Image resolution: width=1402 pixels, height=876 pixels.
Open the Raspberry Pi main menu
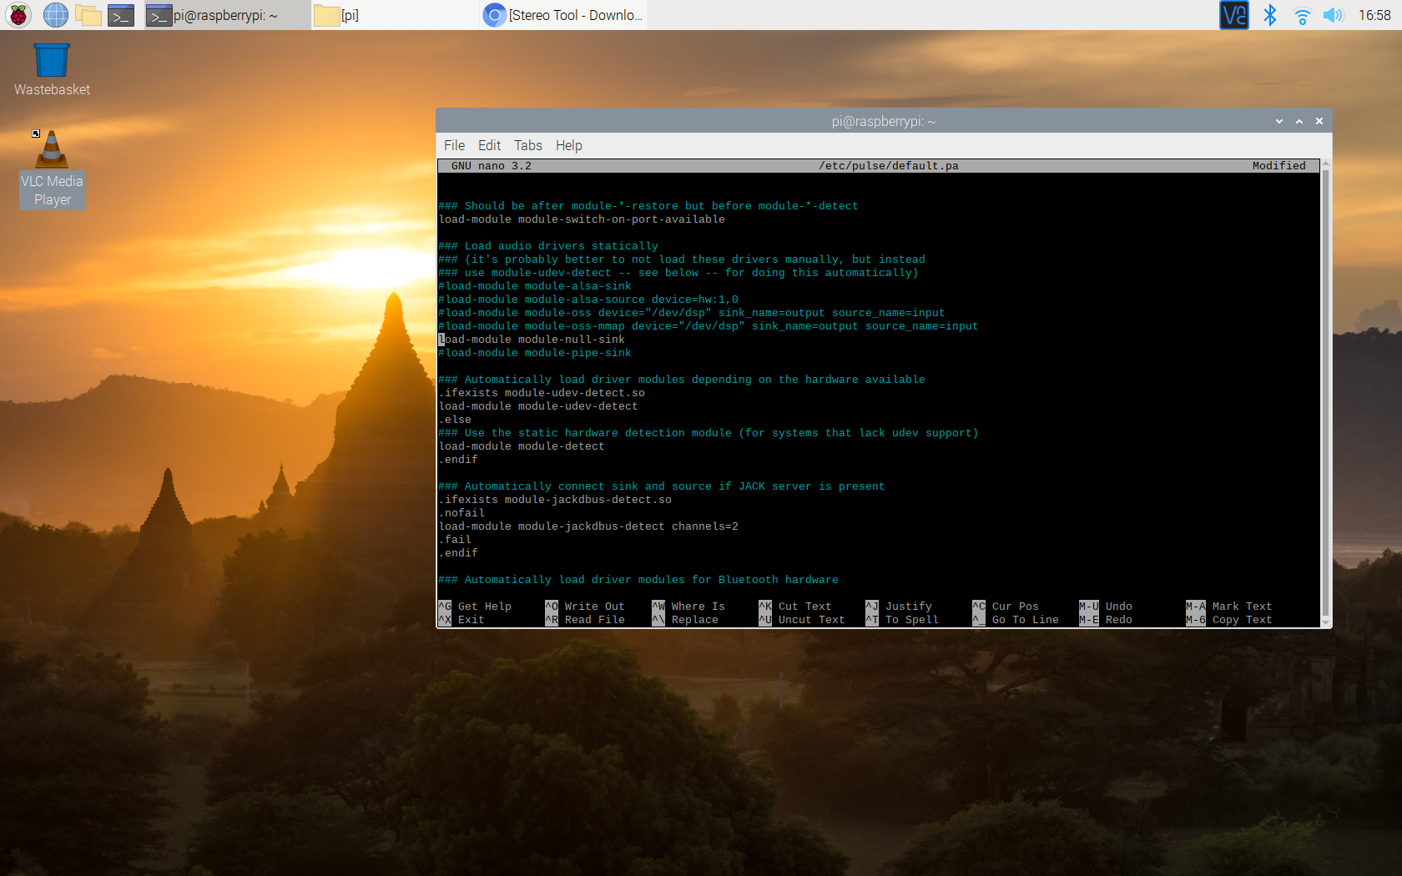pos(18,15)
